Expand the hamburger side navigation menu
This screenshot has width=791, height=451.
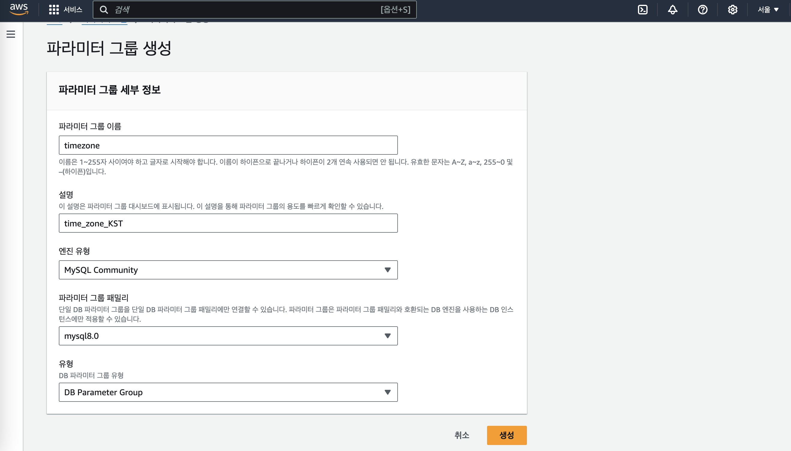click(x=11, y=34)
